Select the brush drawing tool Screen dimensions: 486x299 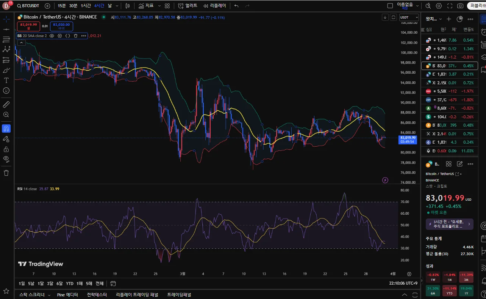tap(6, 70)
